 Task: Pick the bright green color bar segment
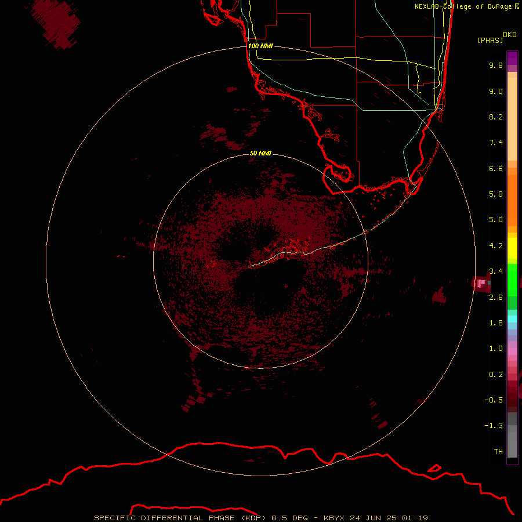512,280
